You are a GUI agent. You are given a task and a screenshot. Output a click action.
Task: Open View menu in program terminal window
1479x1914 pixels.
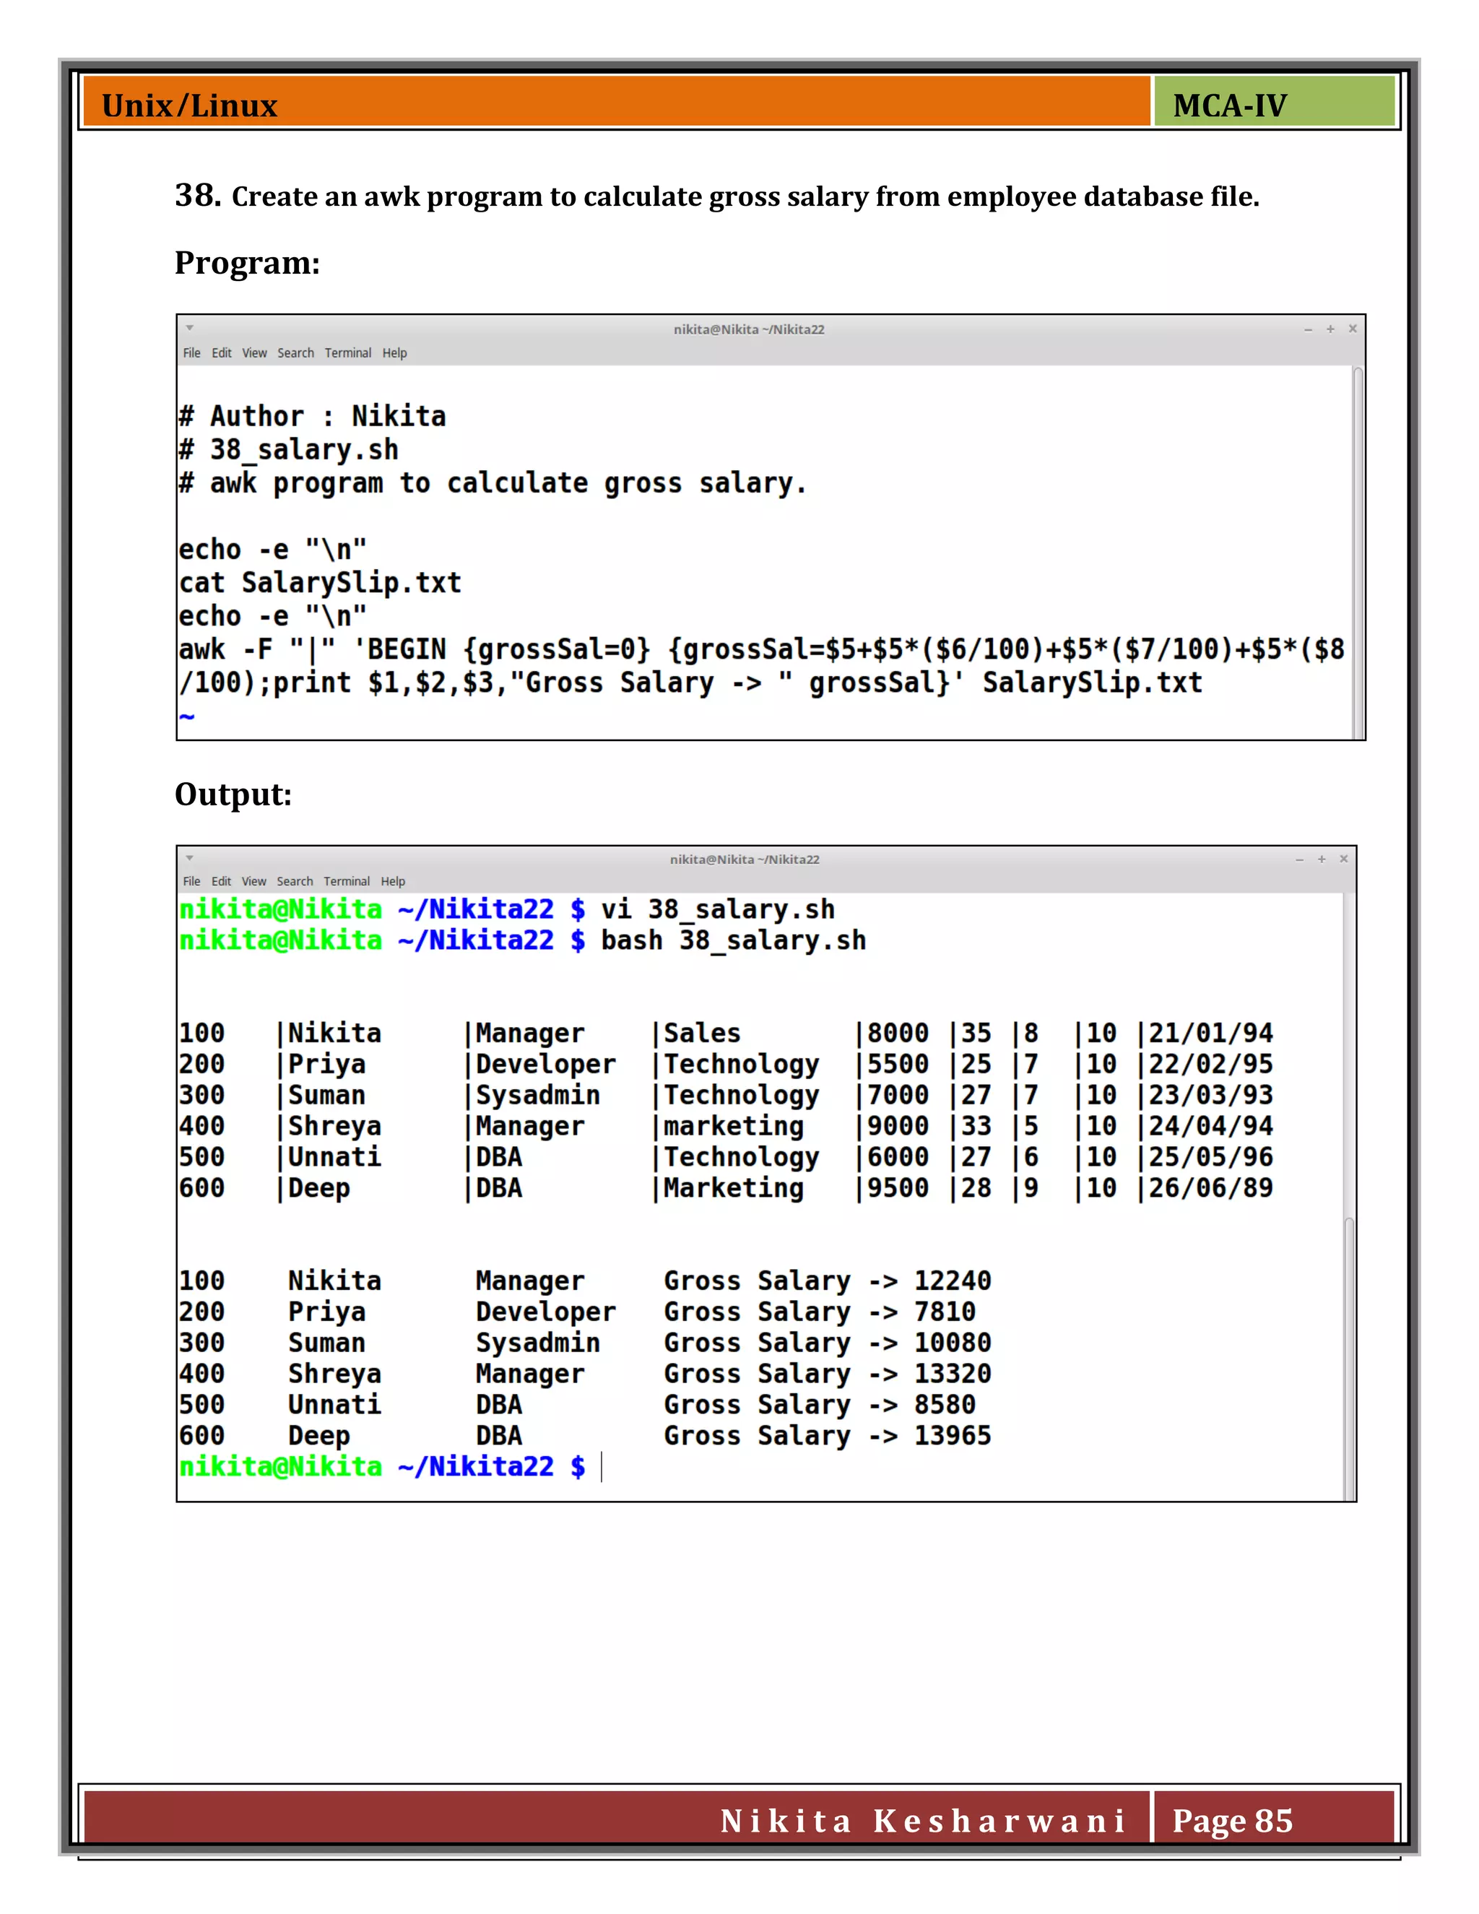pos(255,353)
